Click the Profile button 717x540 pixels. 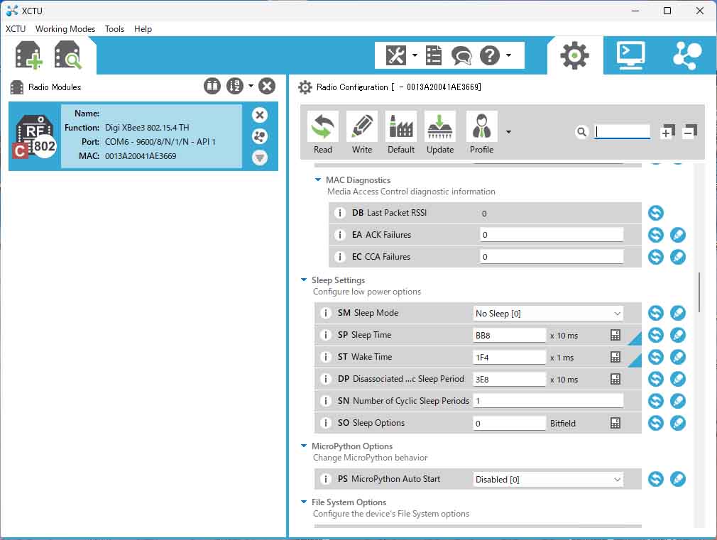(x=481, y=133)
